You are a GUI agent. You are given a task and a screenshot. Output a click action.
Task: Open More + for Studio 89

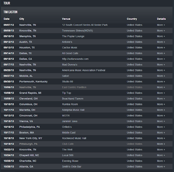pyautogui.click(x=161, y=82)
